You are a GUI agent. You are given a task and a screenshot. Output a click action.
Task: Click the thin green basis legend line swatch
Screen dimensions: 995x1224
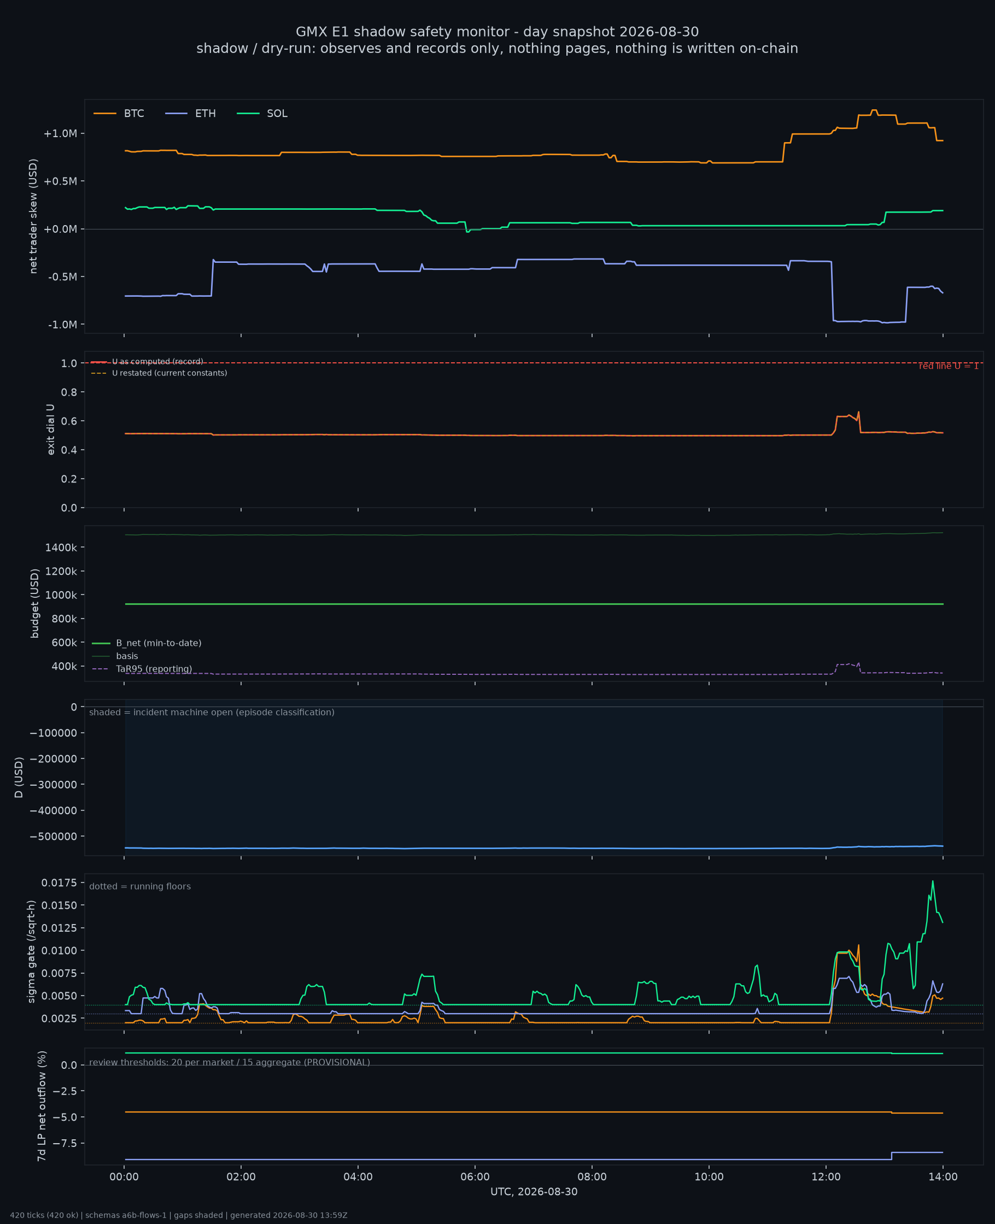click(101, 656)
